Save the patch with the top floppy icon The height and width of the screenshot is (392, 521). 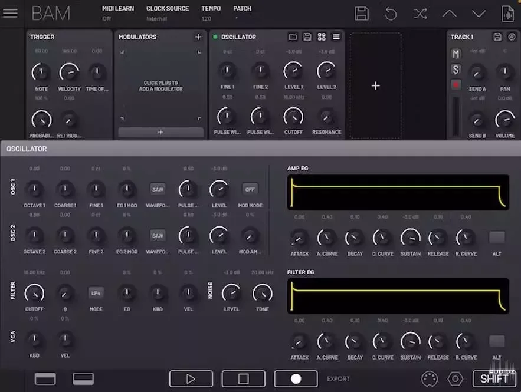pyautogui.click(x=362, y=14)
